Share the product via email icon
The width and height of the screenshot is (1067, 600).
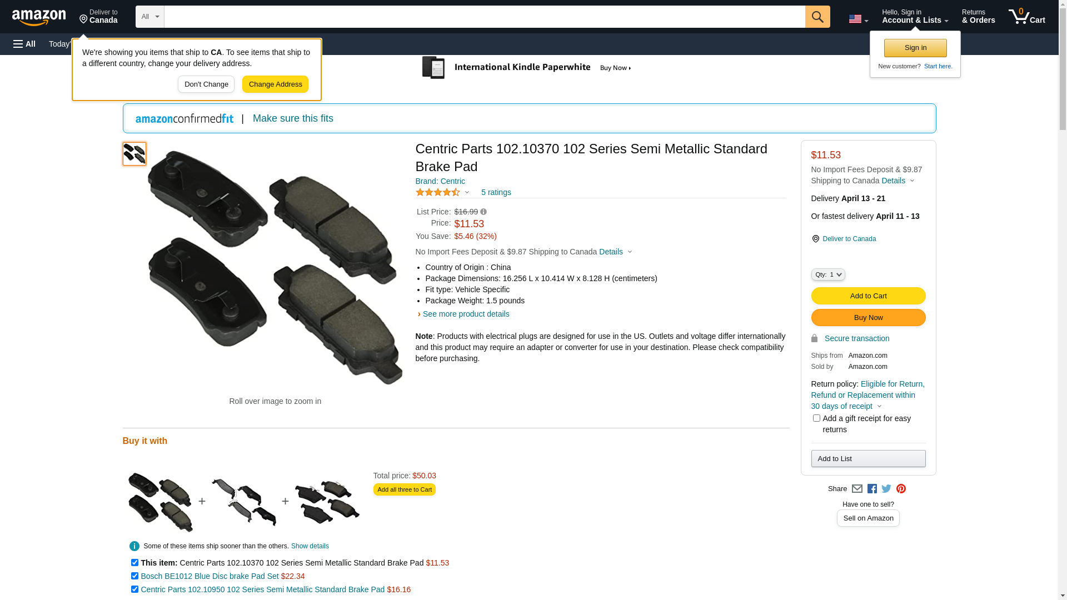[857, 489]
